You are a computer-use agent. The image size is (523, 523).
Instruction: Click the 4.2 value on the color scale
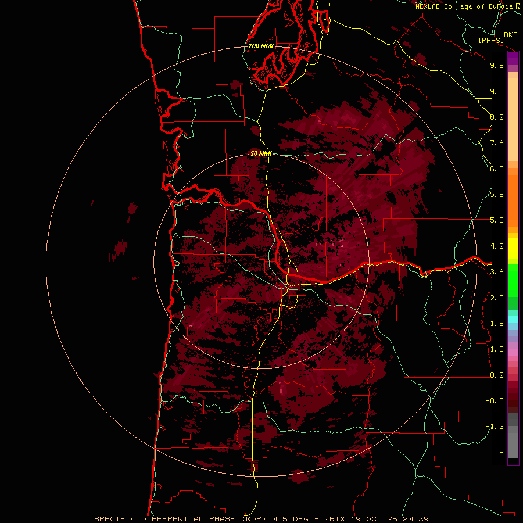click(x=497, y=246)
